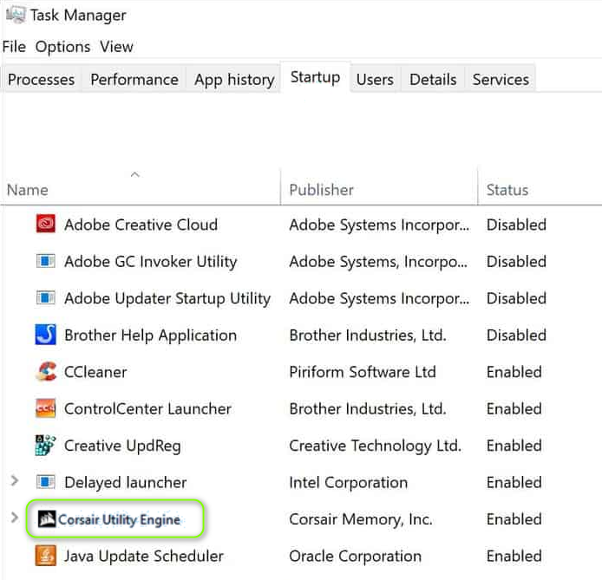Open the Options menu
This screenshot has height=580, width=602.
tap(62, 47)
